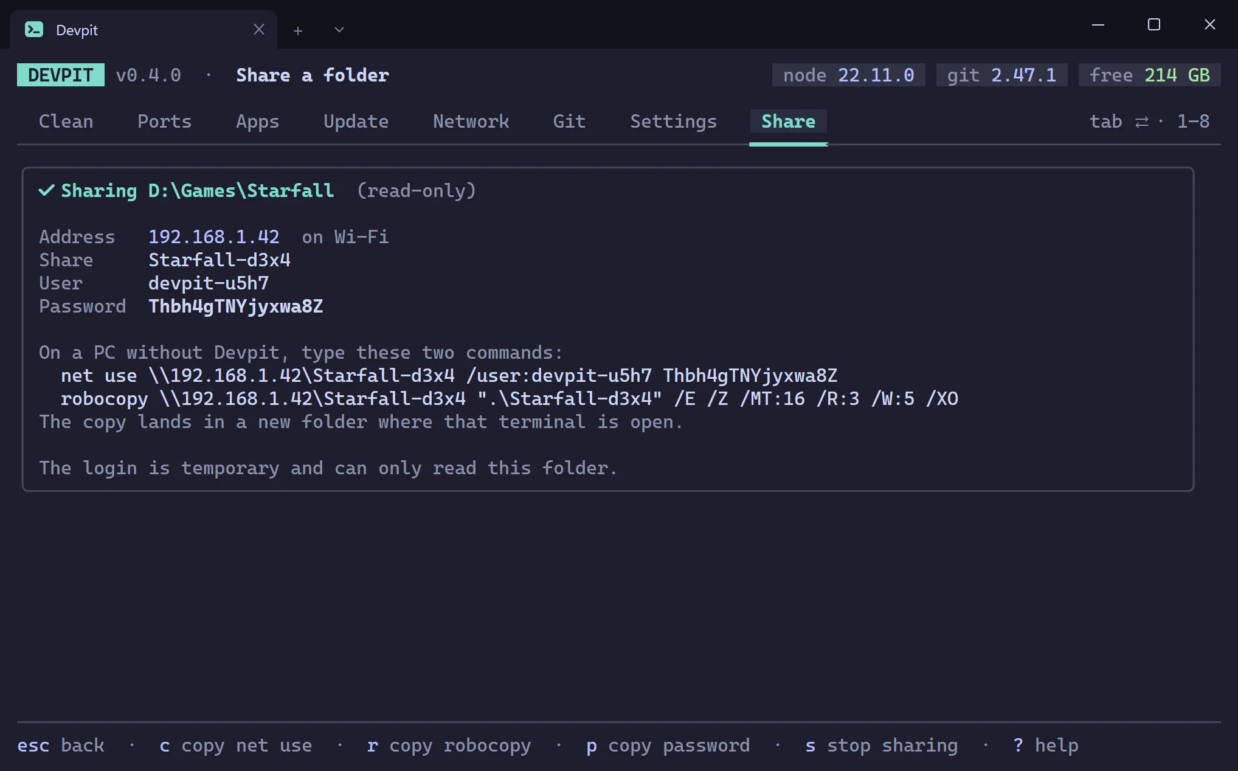Maximize the terminal window

1154,24
